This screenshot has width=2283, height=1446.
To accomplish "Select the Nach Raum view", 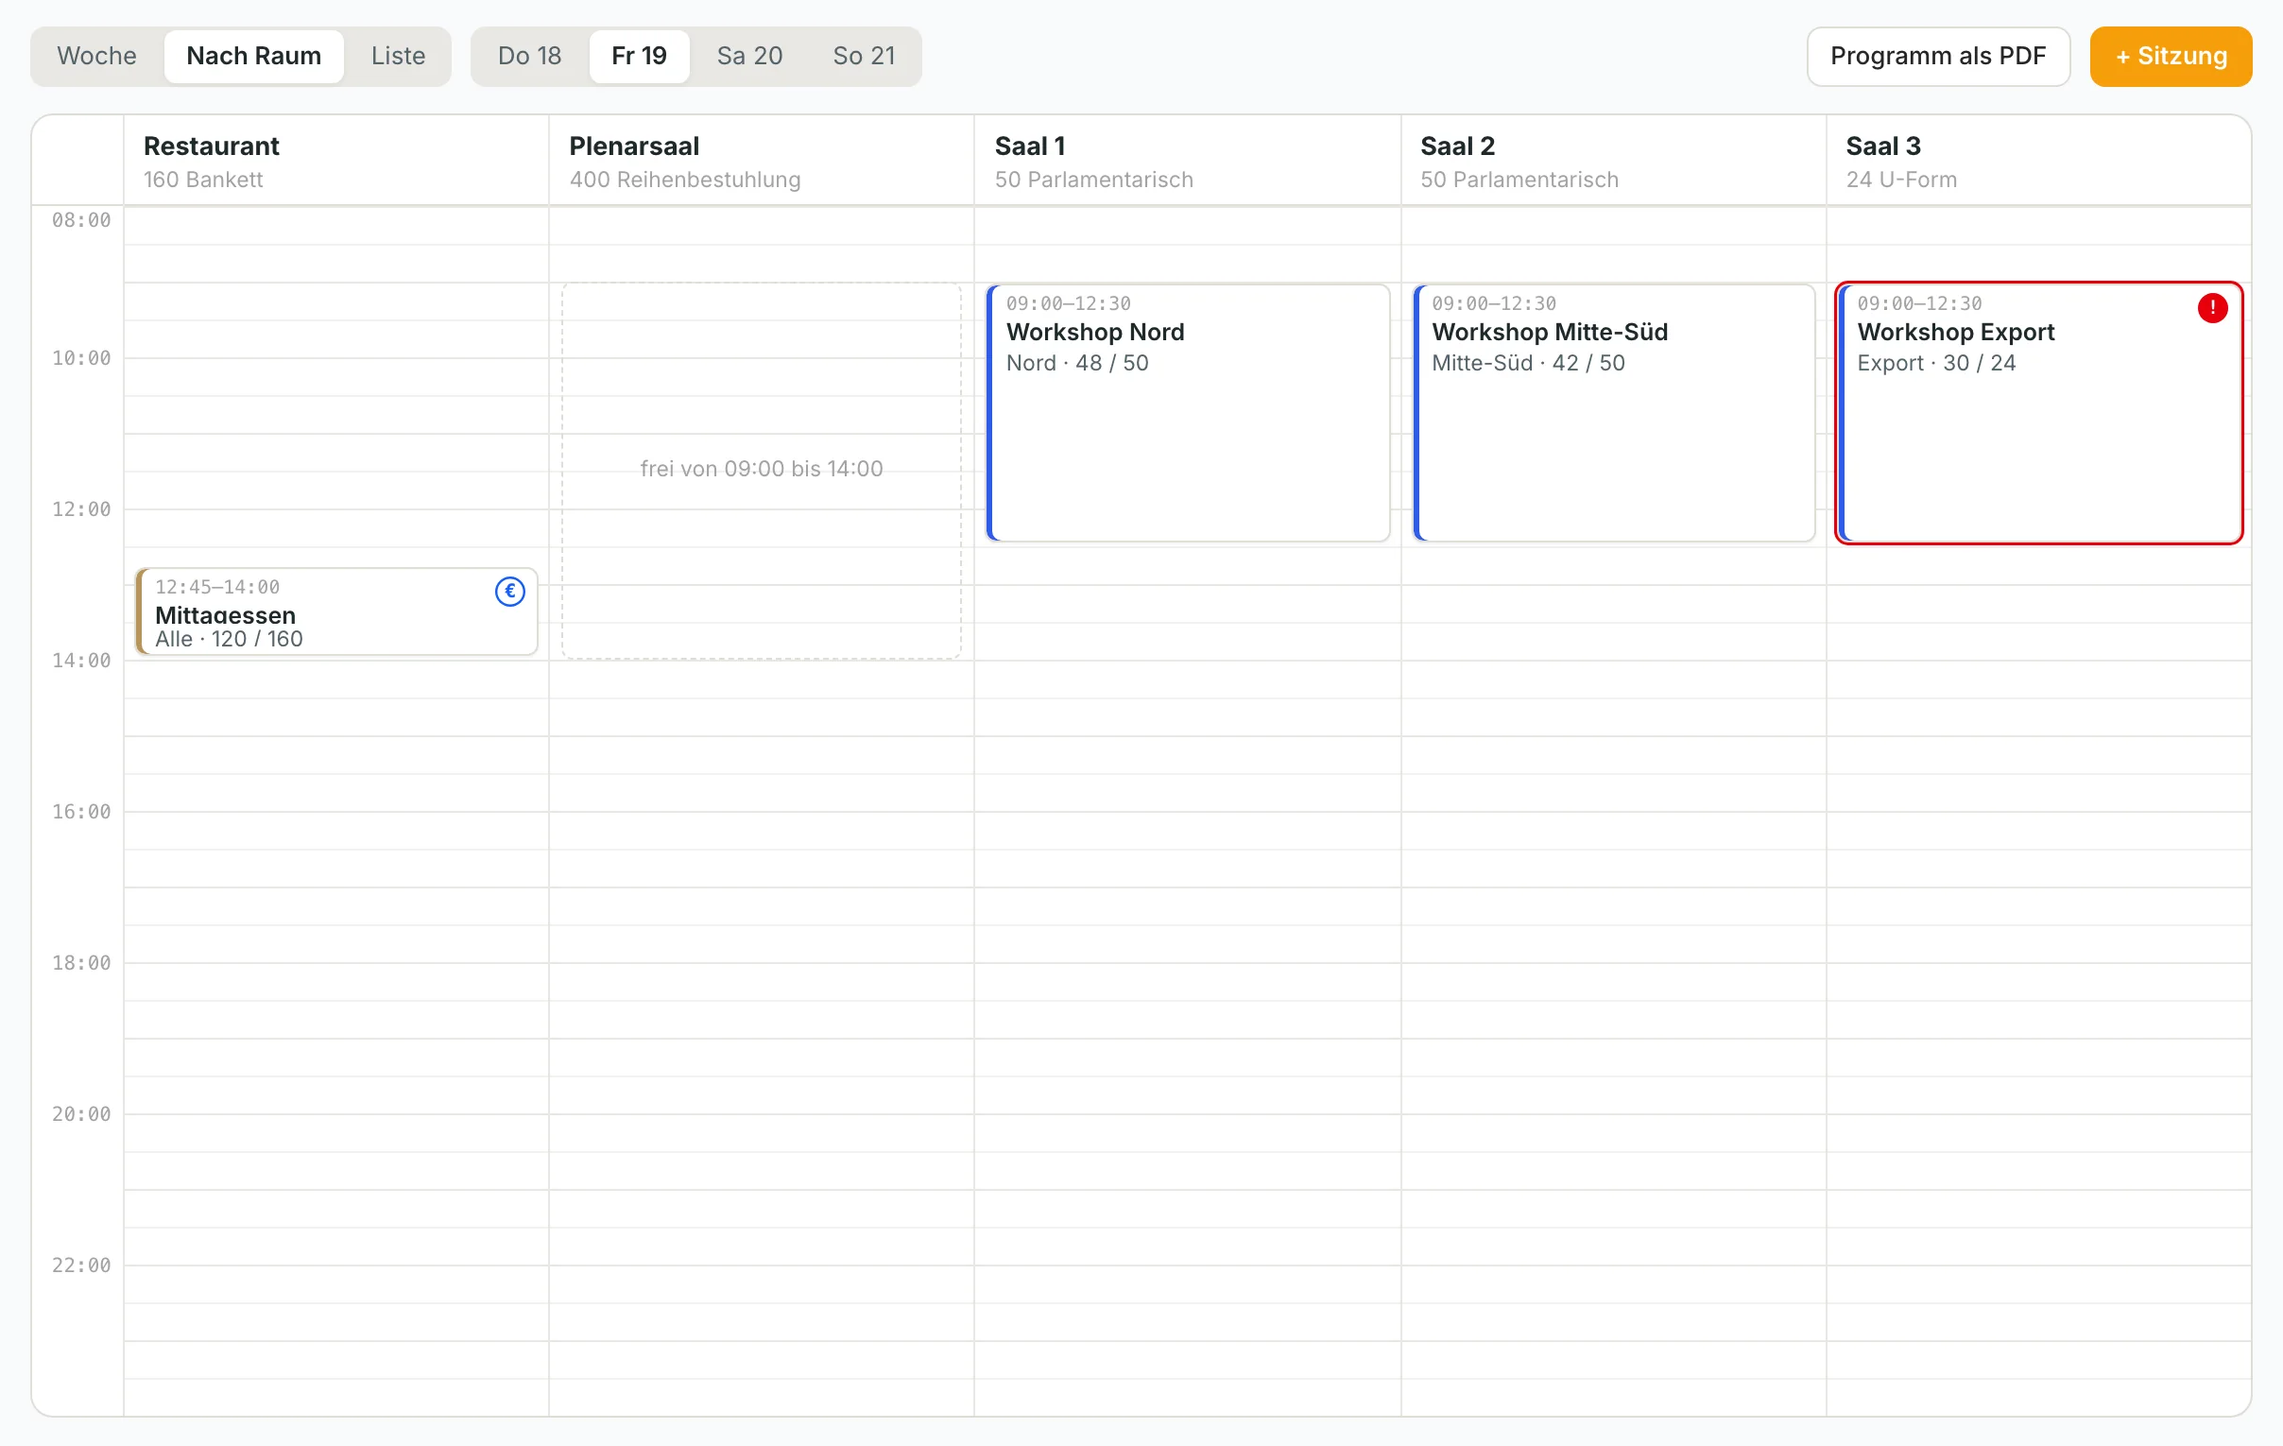I will 254,56.
